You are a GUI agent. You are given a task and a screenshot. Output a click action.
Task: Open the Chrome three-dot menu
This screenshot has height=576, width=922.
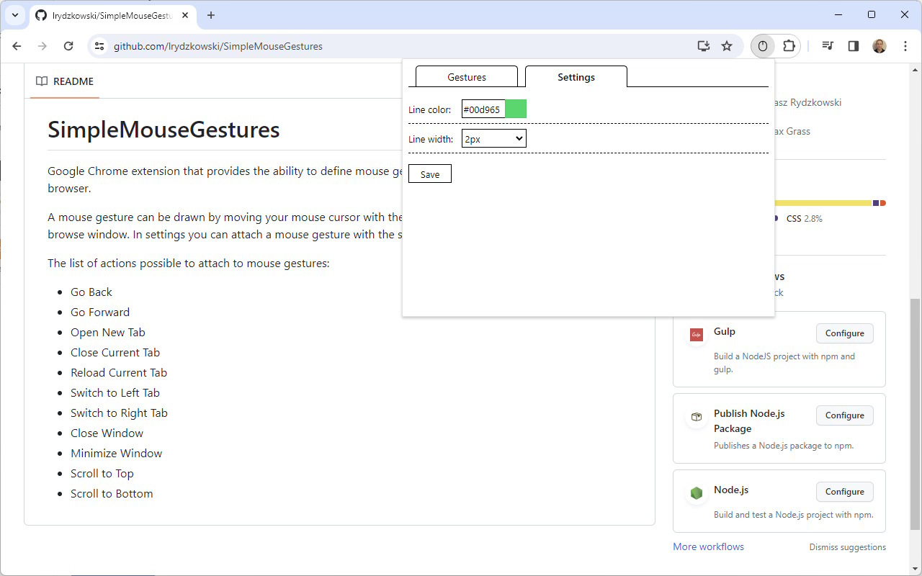click(905, 46)
